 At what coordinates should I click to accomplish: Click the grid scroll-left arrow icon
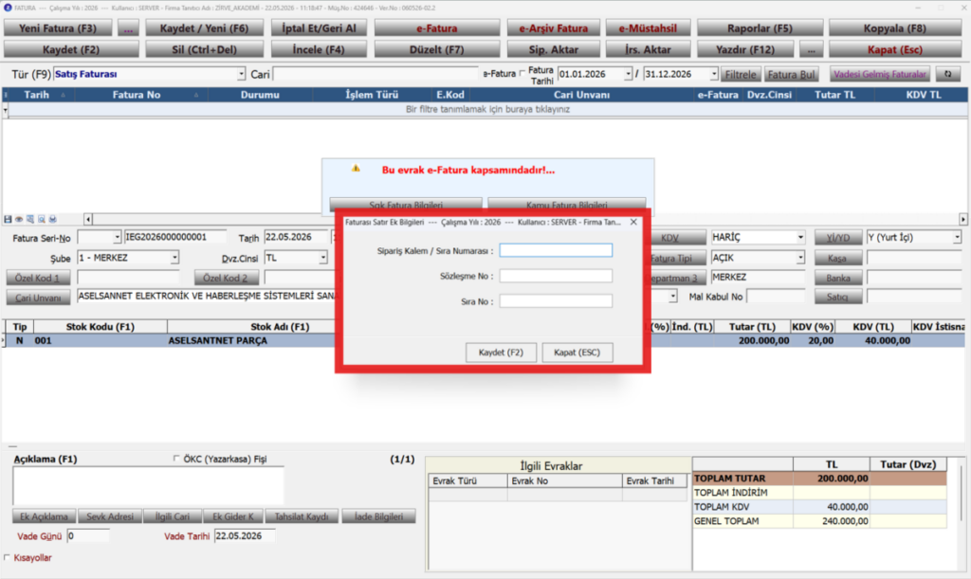(88, 219)
